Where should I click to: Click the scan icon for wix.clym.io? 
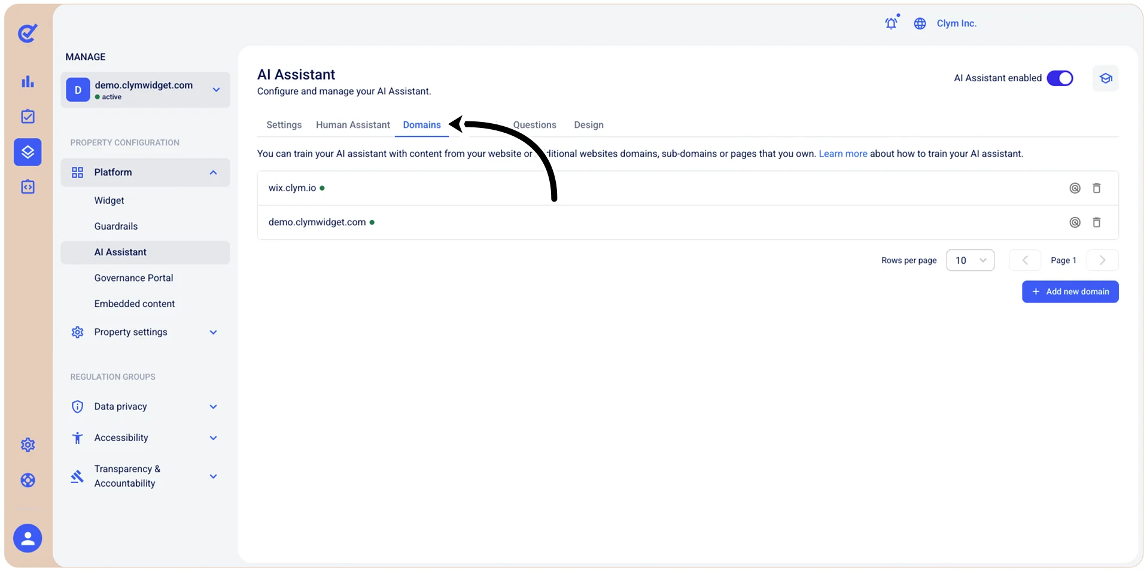(1075, 188)
